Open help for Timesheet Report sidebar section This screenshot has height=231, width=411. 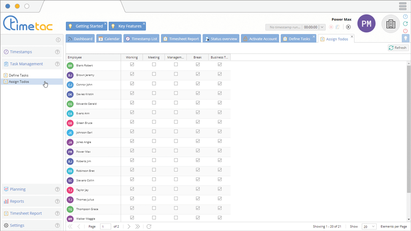click(57, 213)
